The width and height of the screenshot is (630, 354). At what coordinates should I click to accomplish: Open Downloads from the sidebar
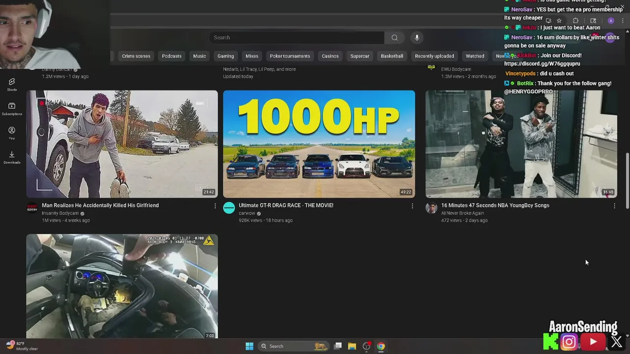pos(12,157)
